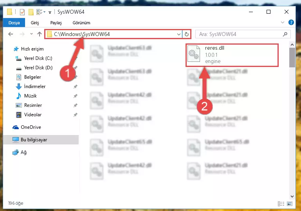Open the Paylaş ribbon tab
The height and width of the screenshot is (211, 301).
point(56,23)
